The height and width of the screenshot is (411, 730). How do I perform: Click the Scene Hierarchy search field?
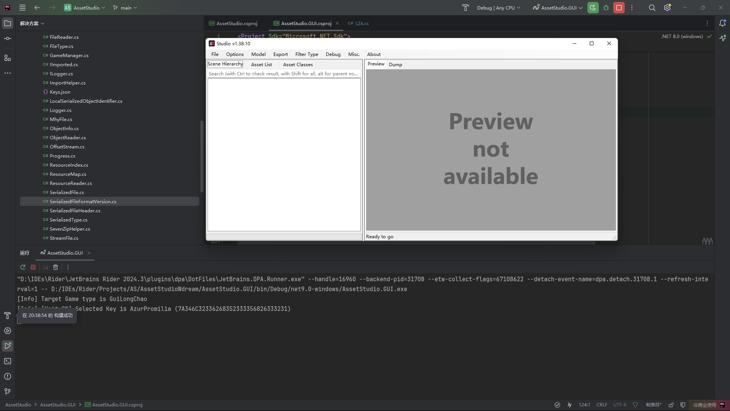283,74
